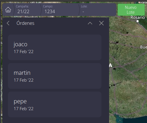Open the Campaña 21/22 breadcrumb

27,10
